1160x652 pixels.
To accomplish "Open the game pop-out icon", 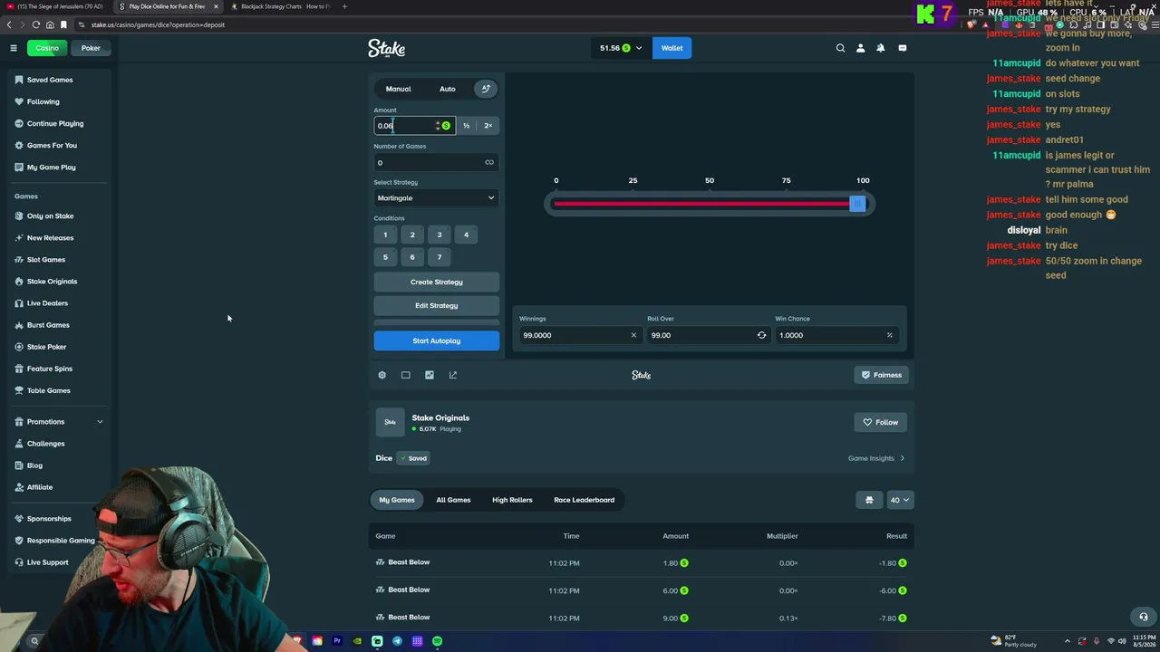I will [453, 375].
